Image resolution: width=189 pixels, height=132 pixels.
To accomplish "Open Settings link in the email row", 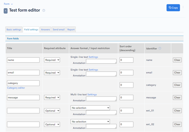I will coord(93,70).
